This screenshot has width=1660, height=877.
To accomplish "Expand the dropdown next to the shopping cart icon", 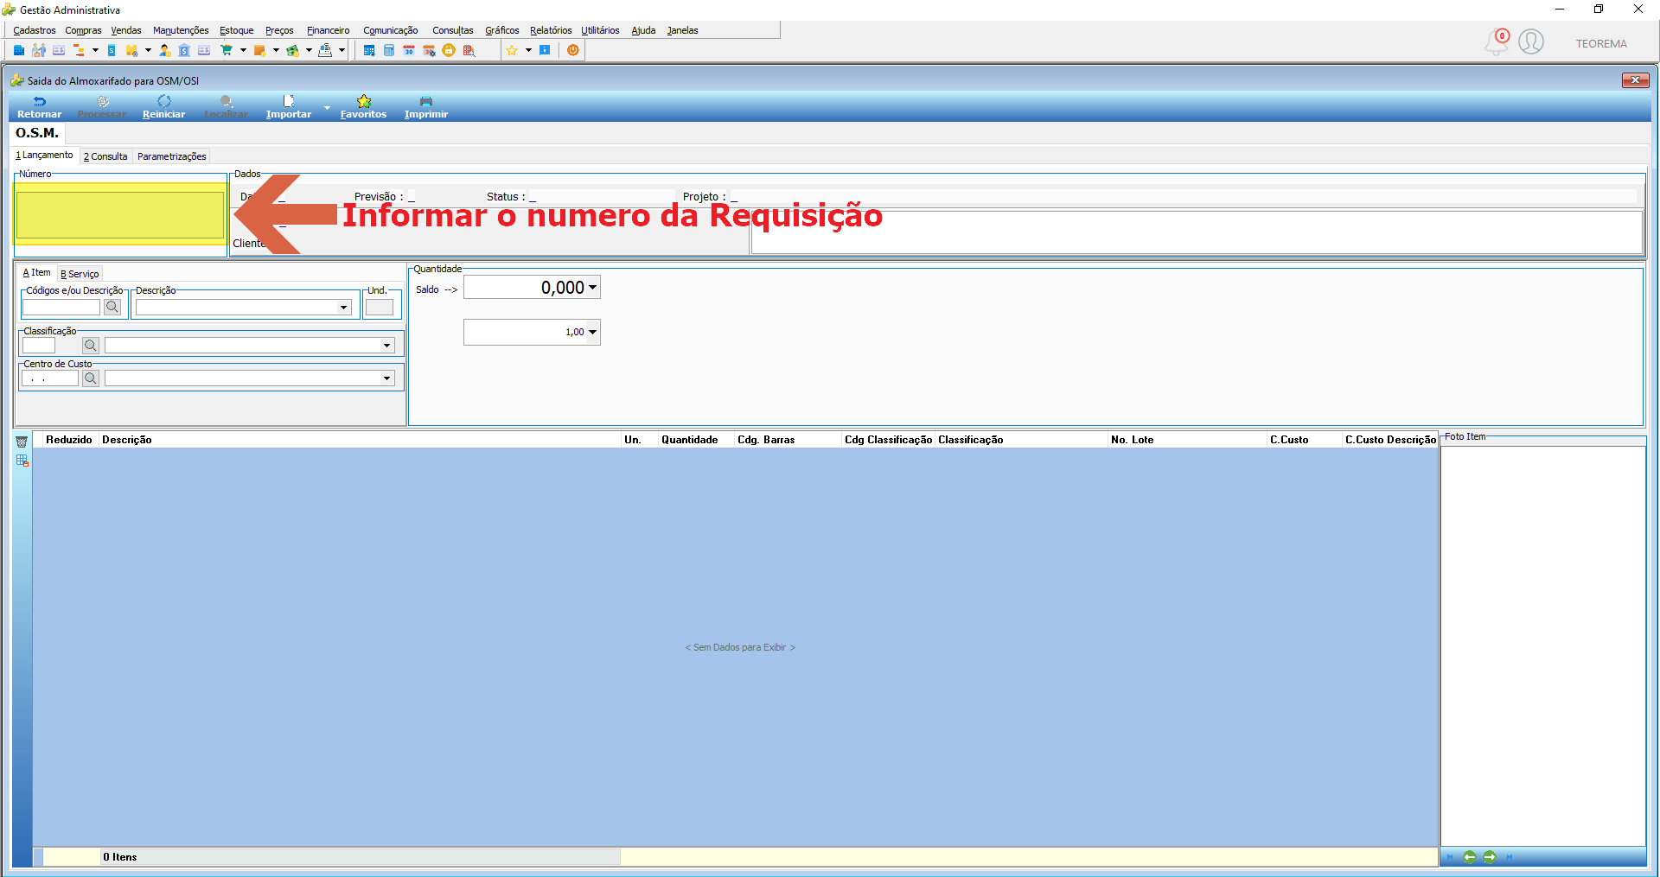I will coord(243,50).
